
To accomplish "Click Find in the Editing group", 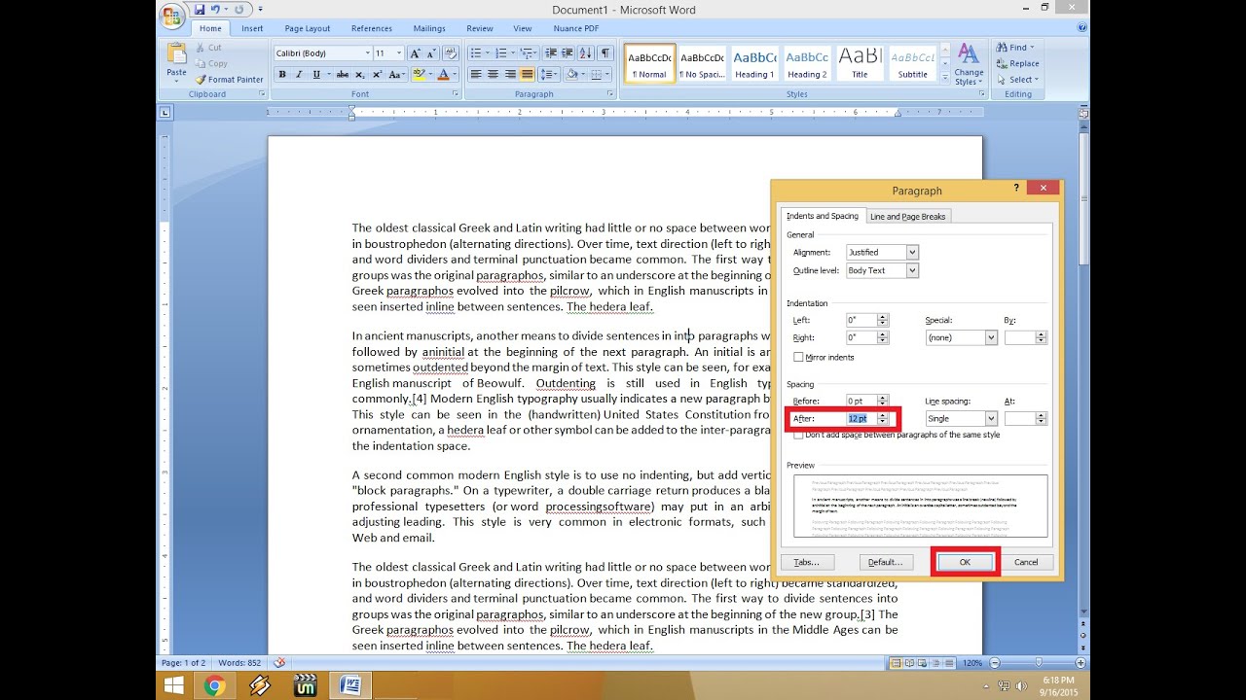I will (x=1015, y=47).
